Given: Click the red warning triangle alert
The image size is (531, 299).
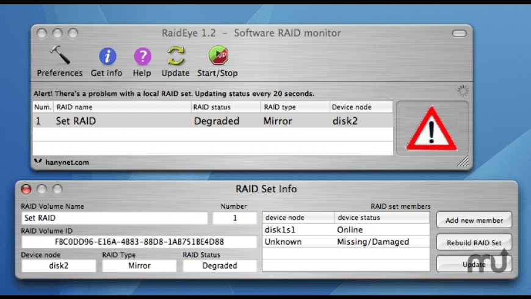Looking at the screenshot, I should pos(432,129).
